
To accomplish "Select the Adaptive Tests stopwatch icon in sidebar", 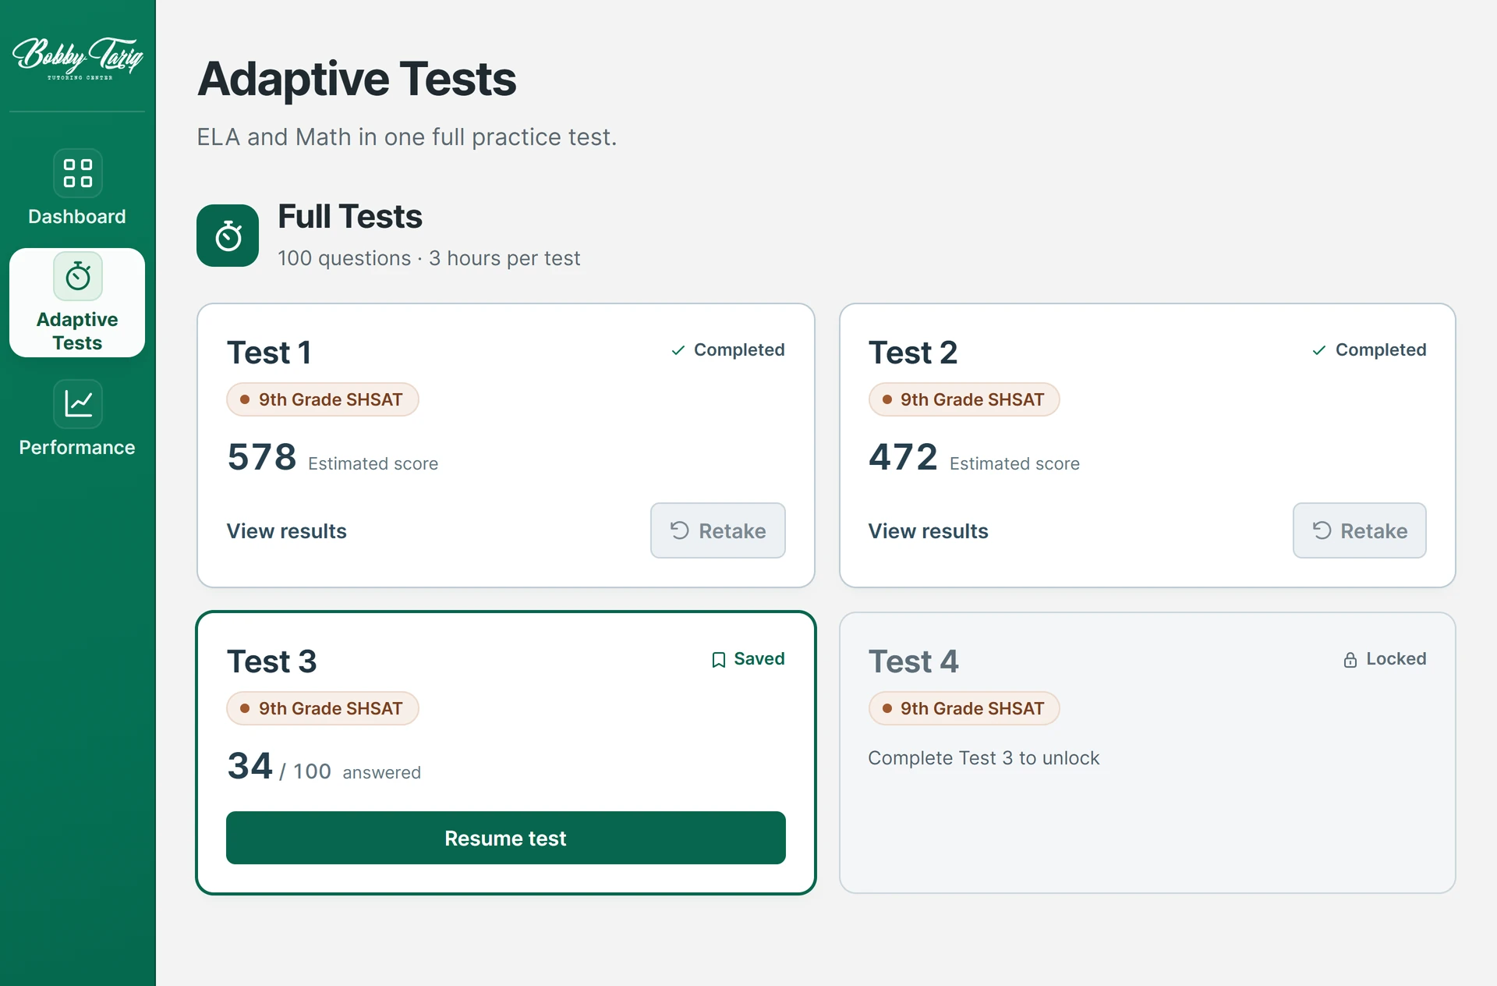I will (78, 276).
